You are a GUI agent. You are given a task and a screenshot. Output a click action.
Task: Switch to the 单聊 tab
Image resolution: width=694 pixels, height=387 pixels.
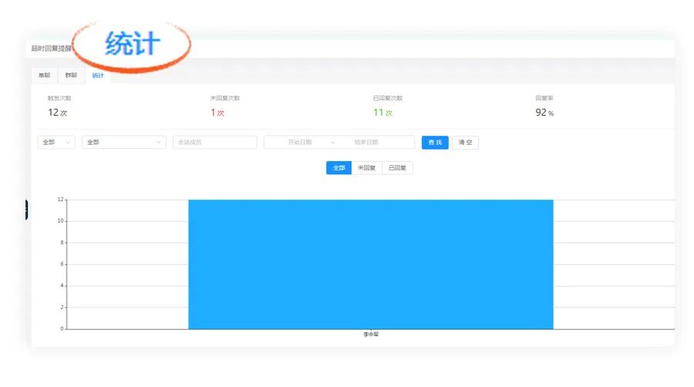[x=44, y=76]
